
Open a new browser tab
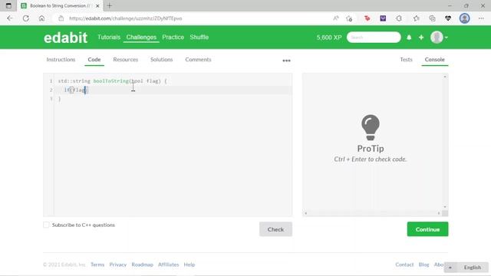pyautogui.click(x=109, y=5)
